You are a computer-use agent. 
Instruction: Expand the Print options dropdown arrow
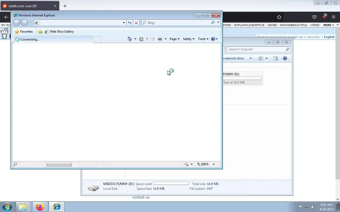click(165, 39)
